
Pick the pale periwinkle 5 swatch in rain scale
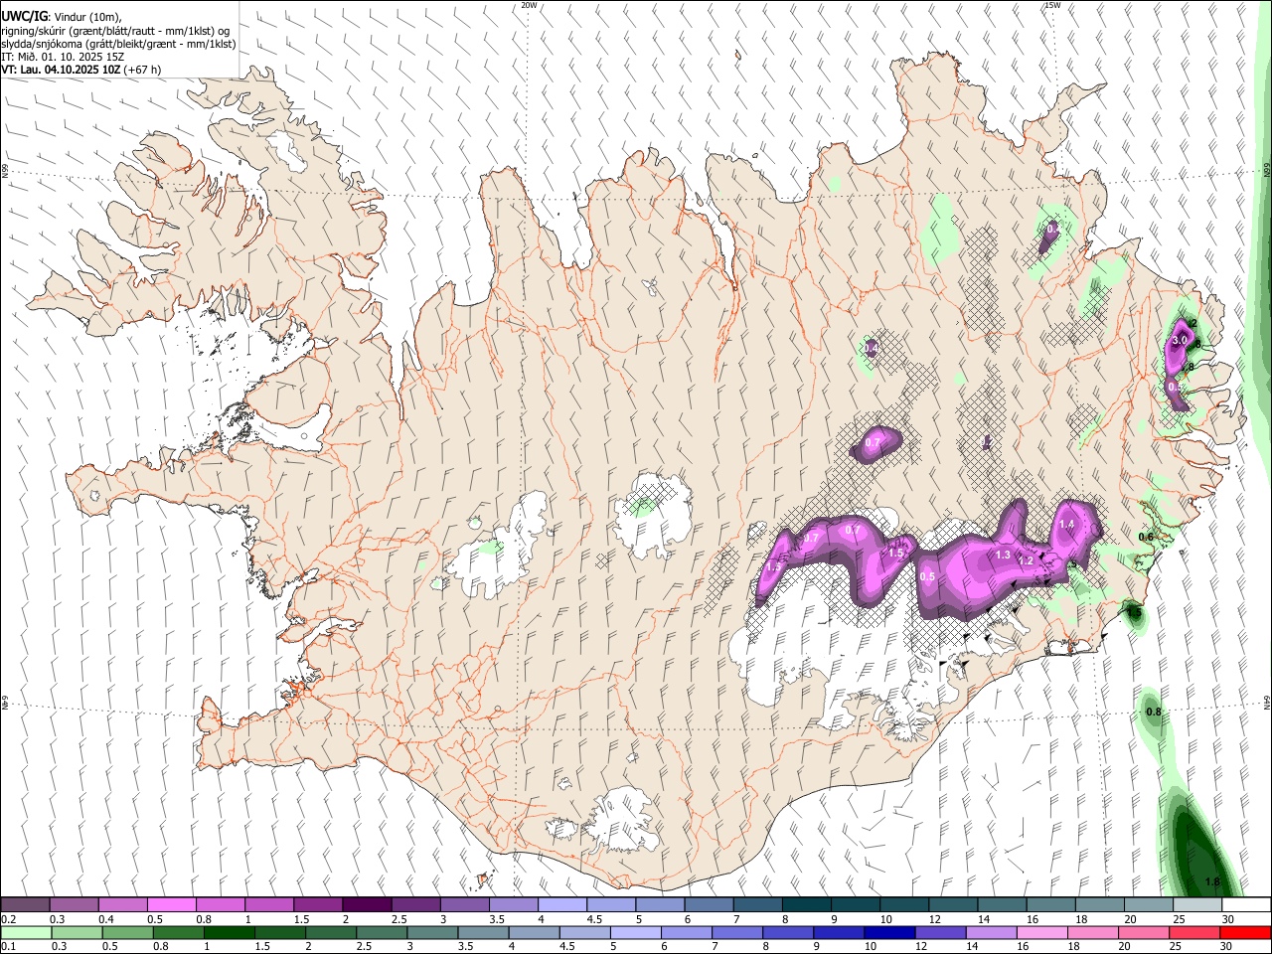pyautogui.click(x=636, y=933)
